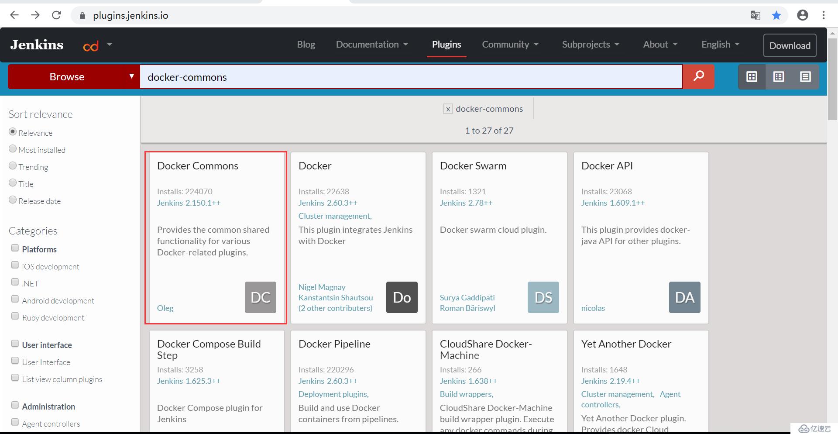This screenshot has width=838, height=434.
Task: Check the Administration category
Action: pyautogui.click(x=15, y=405)
